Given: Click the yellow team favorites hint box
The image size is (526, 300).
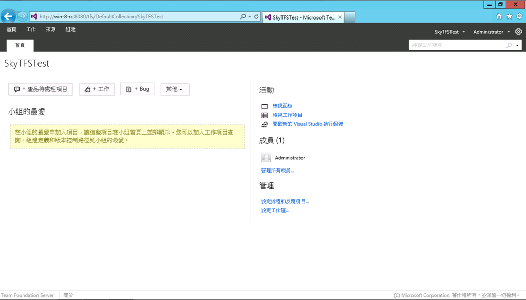Looking at the screenshot, I should (127, 137).
